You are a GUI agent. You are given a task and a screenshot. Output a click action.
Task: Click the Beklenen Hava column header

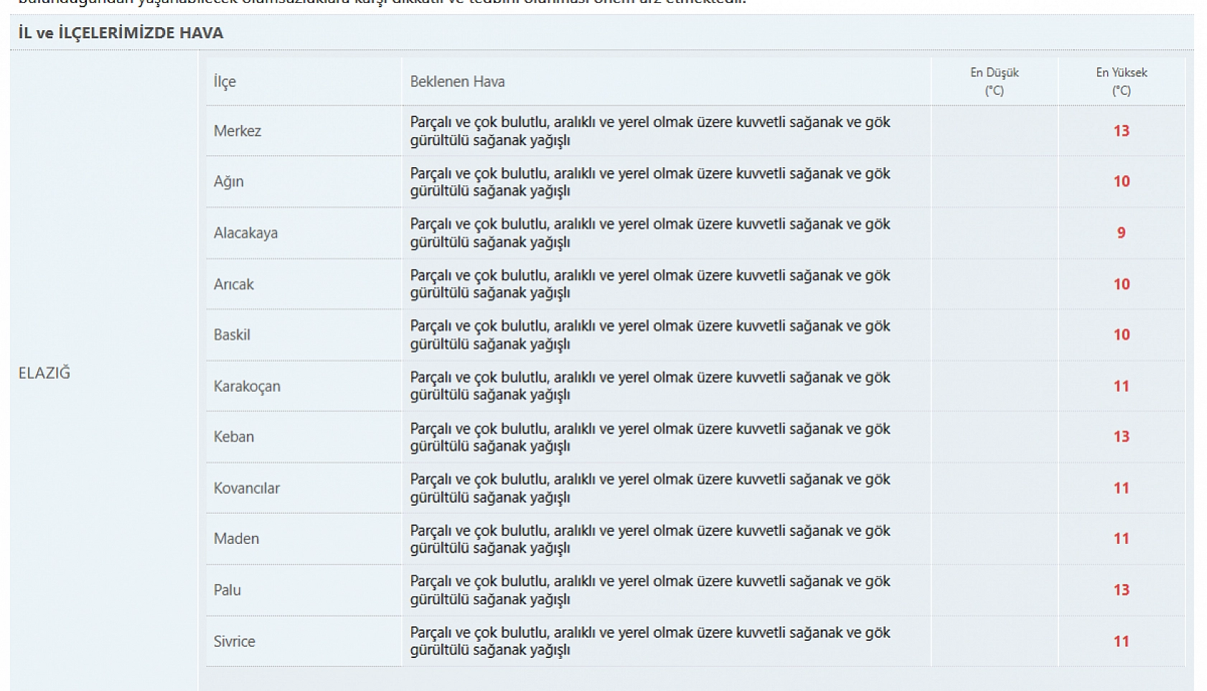[458, 82]
